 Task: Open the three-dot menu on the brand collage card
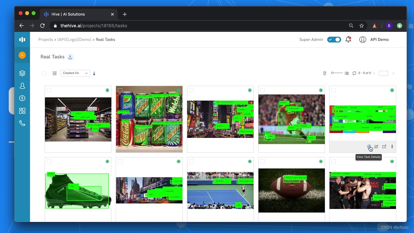pyautogui.click(x=392, y=147)
